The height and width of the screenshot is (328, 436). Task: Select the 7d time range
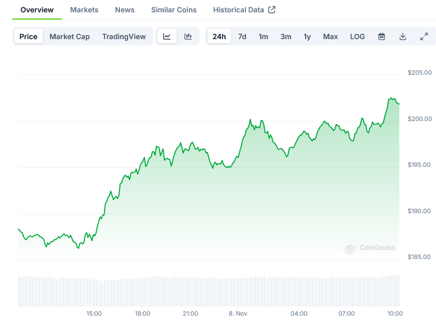242,37
